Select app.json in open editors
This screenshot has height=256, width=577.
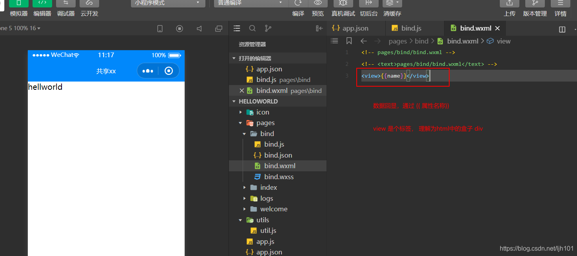coord(278,69)
